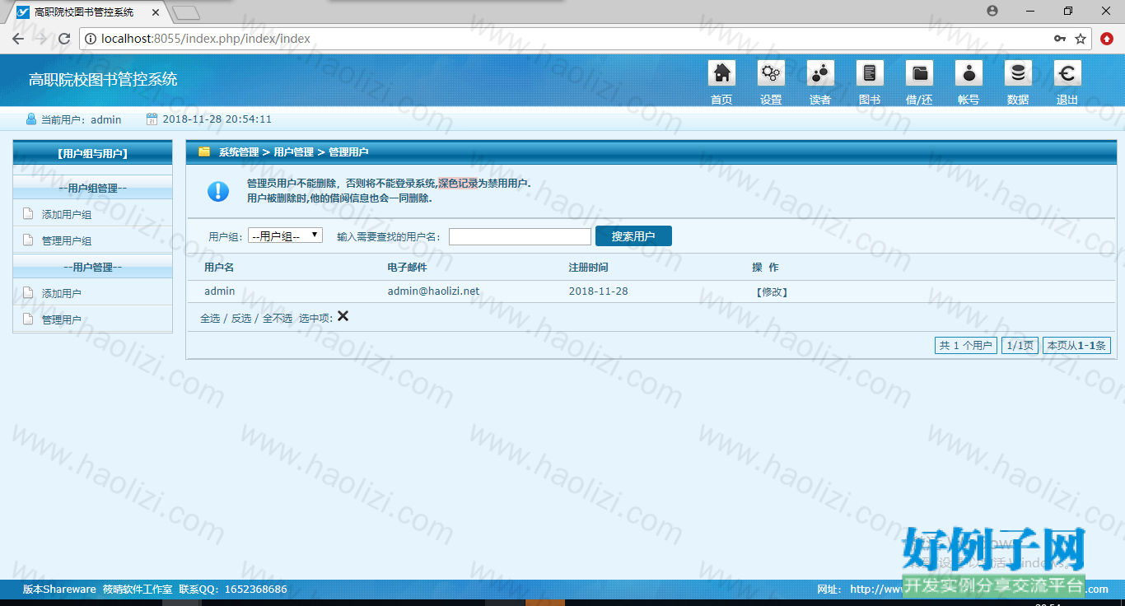Click the current user avatar icon

pos(31,119)
